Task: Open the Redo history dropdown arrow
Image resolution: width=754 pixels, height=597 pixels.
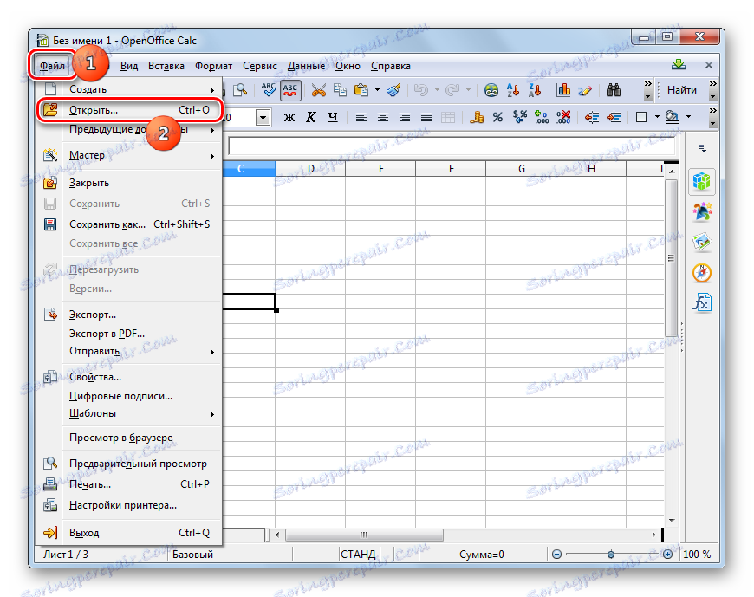Action: [x=468, y=90]
